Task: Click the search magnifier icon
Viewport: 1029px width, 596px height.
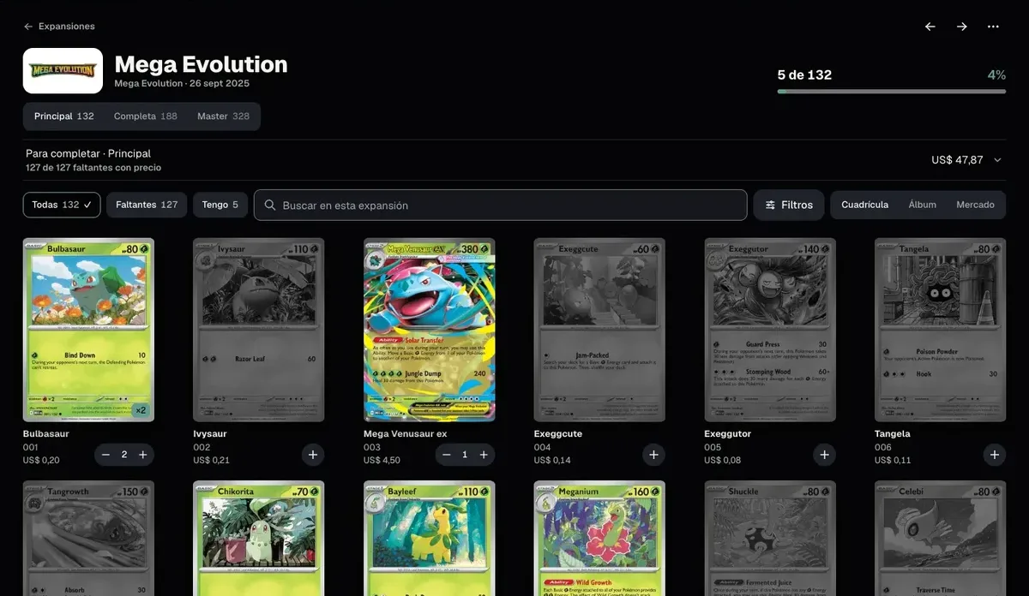Action: click(x=270, y=206)
